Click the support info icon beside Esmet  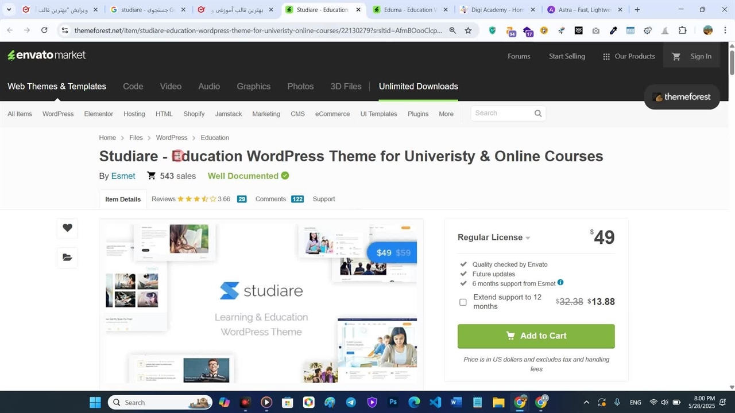(560, 283)
